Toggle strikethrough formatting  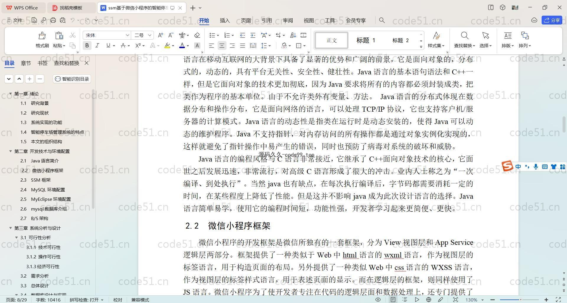click(x=123, y=45)
